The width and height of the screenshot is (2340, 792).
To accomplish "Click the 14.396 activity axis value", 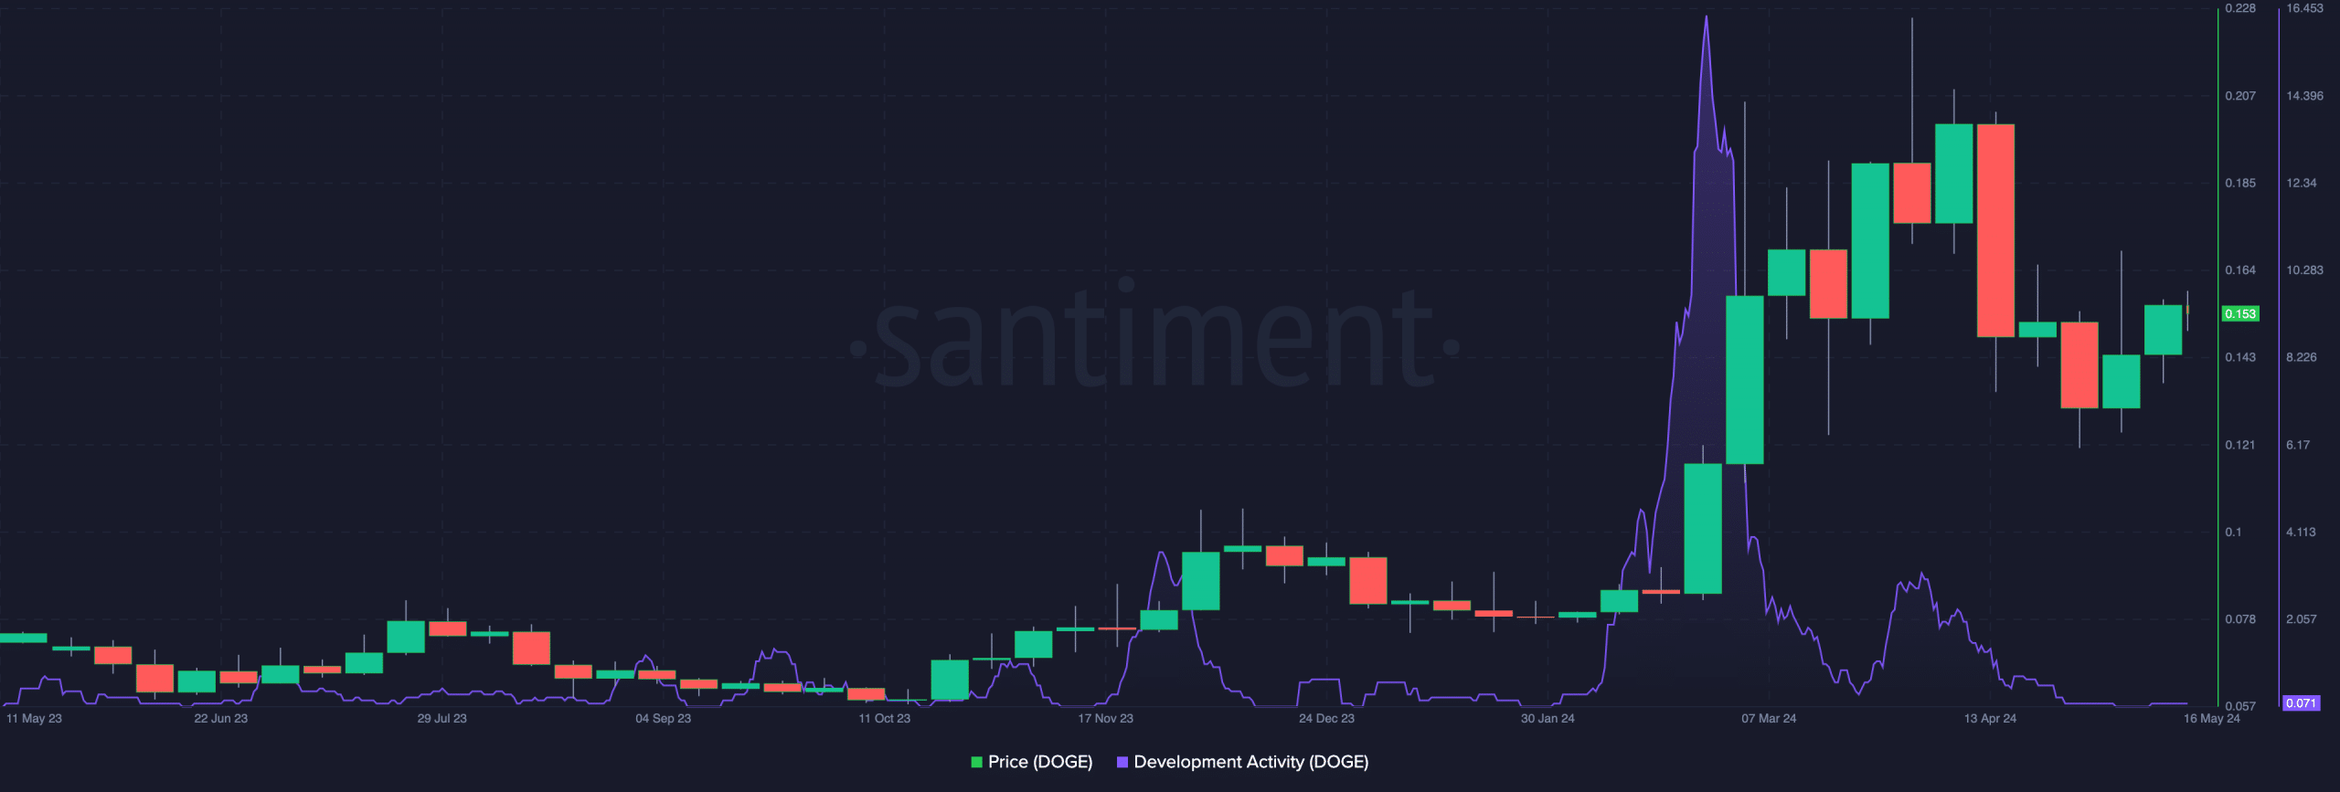I will click(2304, 96).
